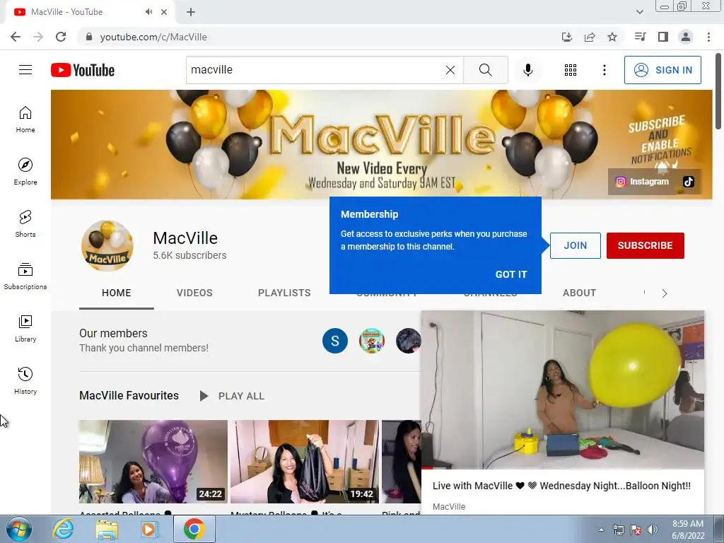Viewport: 724px width, 543px height.
Task: Switch to the VIDEOS tab
Action: (194, 293)
